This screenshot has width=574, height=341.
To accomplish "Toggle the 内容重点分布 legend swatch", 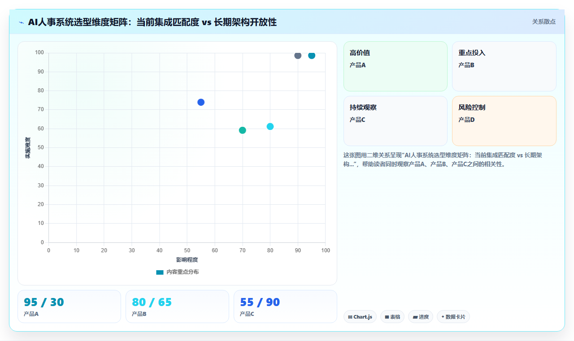I will click(x=160, y=272).
